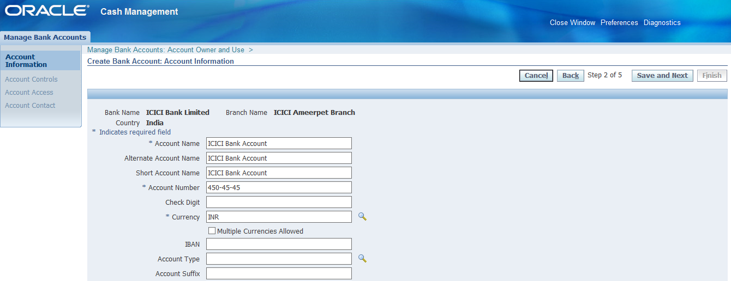The image size is (731, 281).
Task: Click the Account Owner and Use breadcrumb
Action: coord(166,50)
